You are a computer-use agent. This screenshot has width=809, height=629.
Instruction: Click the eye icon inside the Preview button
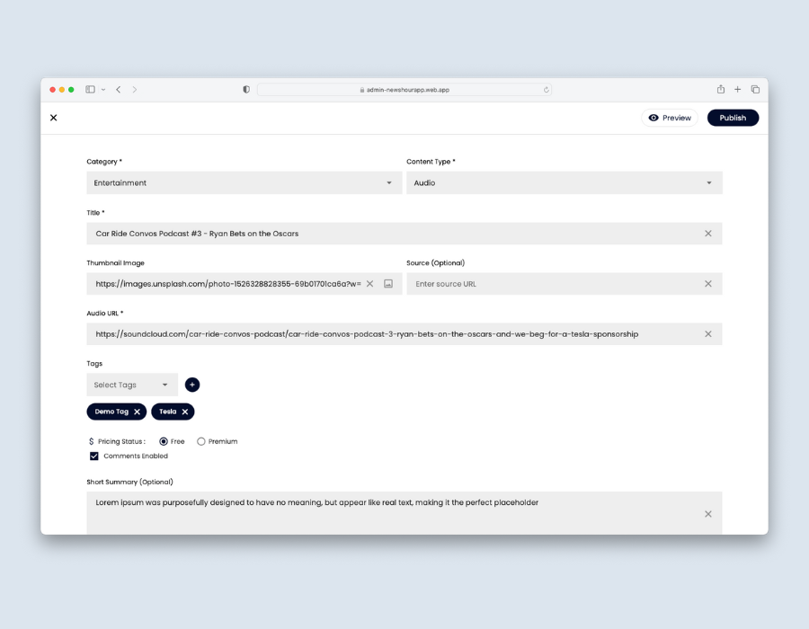click(654, 118)
